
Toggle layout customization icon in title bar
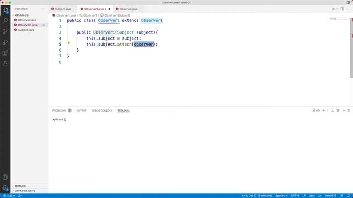349,2
